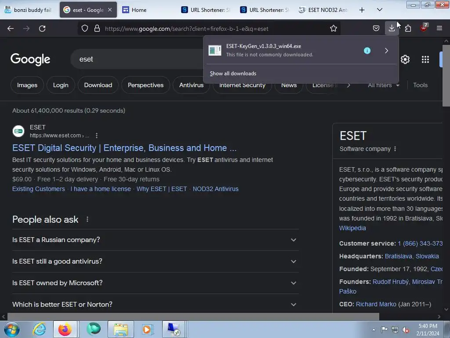Open the Firefox extensions puzzle icon
Screen dimensions: 450x338
click(408, 29)
